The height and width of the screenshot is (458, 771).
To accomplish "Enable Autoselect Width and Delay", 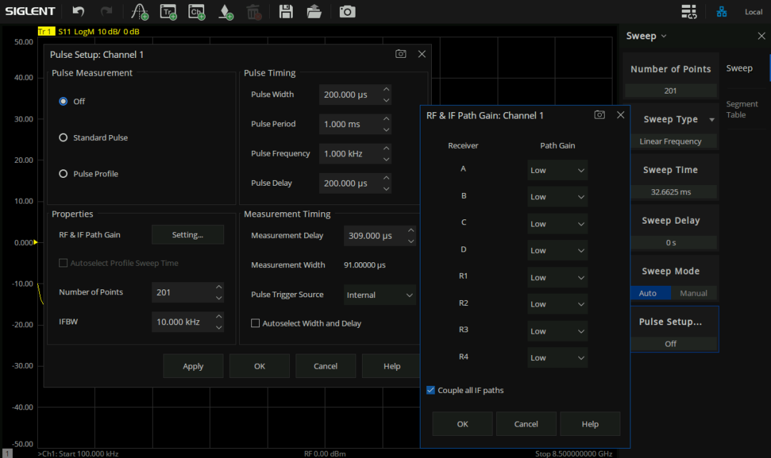I will [256, 323].
